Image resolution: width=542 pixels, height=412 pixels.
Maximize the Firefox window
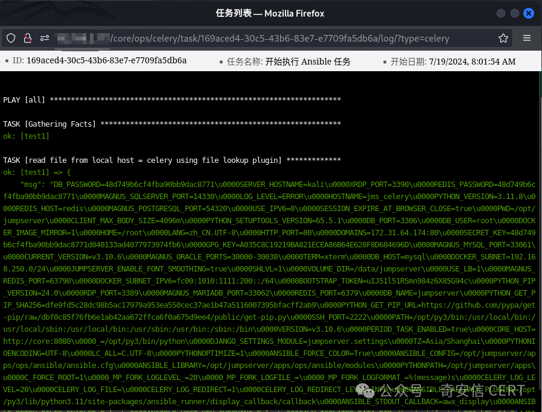[x=515, y=13]
